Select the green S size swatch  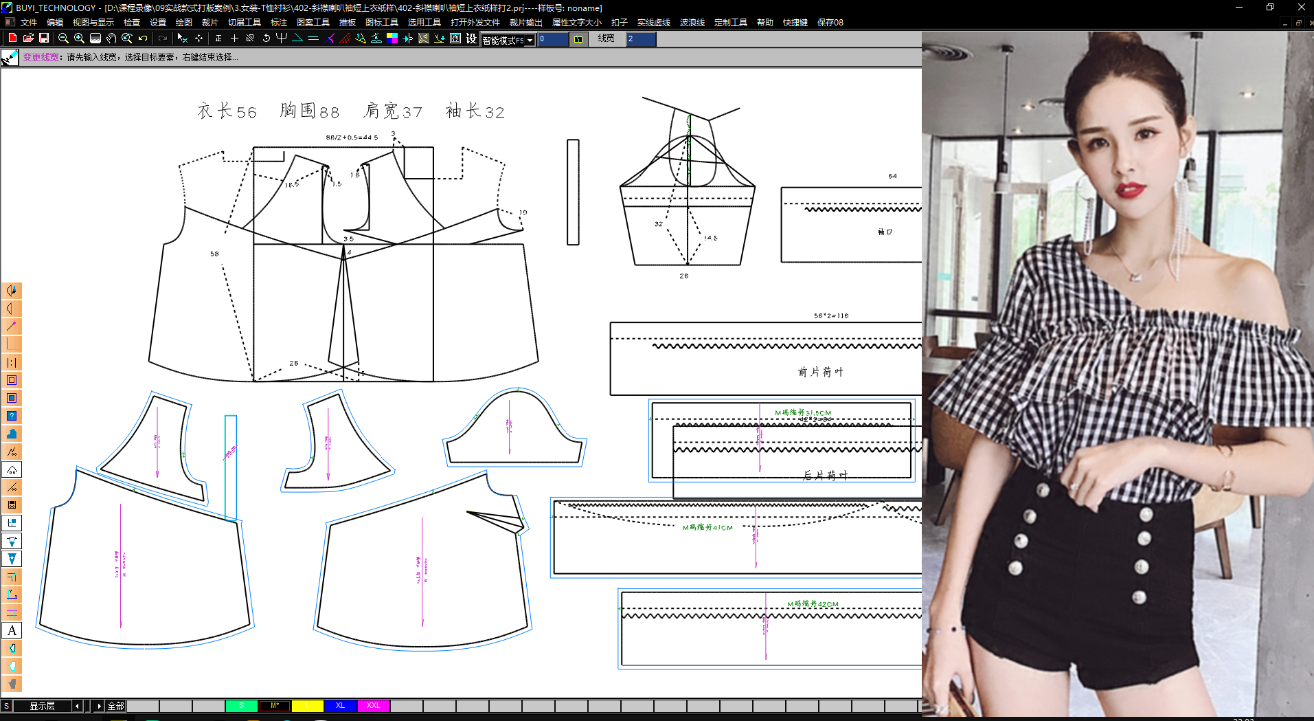[x=242, y=706]
